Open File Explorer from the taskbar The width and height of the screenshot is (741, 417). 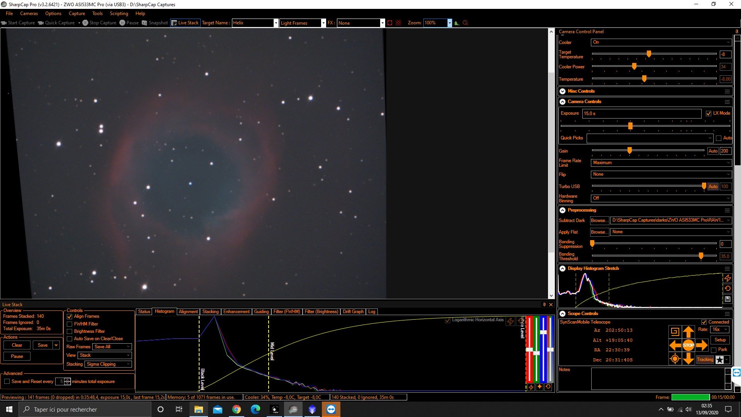tap(199, 409)
